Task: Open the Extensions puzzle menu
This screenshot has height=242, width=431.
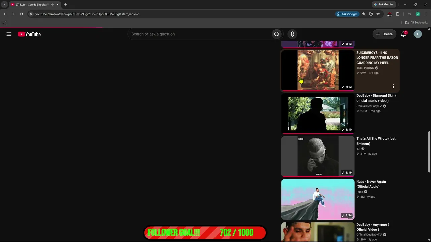Action: click(x=398, y=14)
